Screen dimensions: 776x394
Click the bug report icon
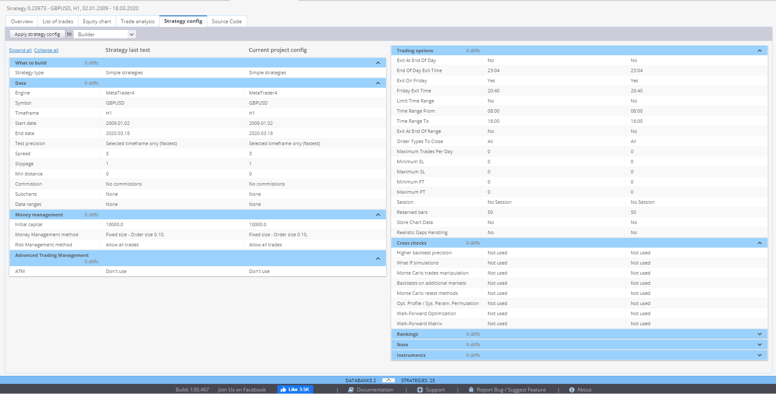click(471, 390)
